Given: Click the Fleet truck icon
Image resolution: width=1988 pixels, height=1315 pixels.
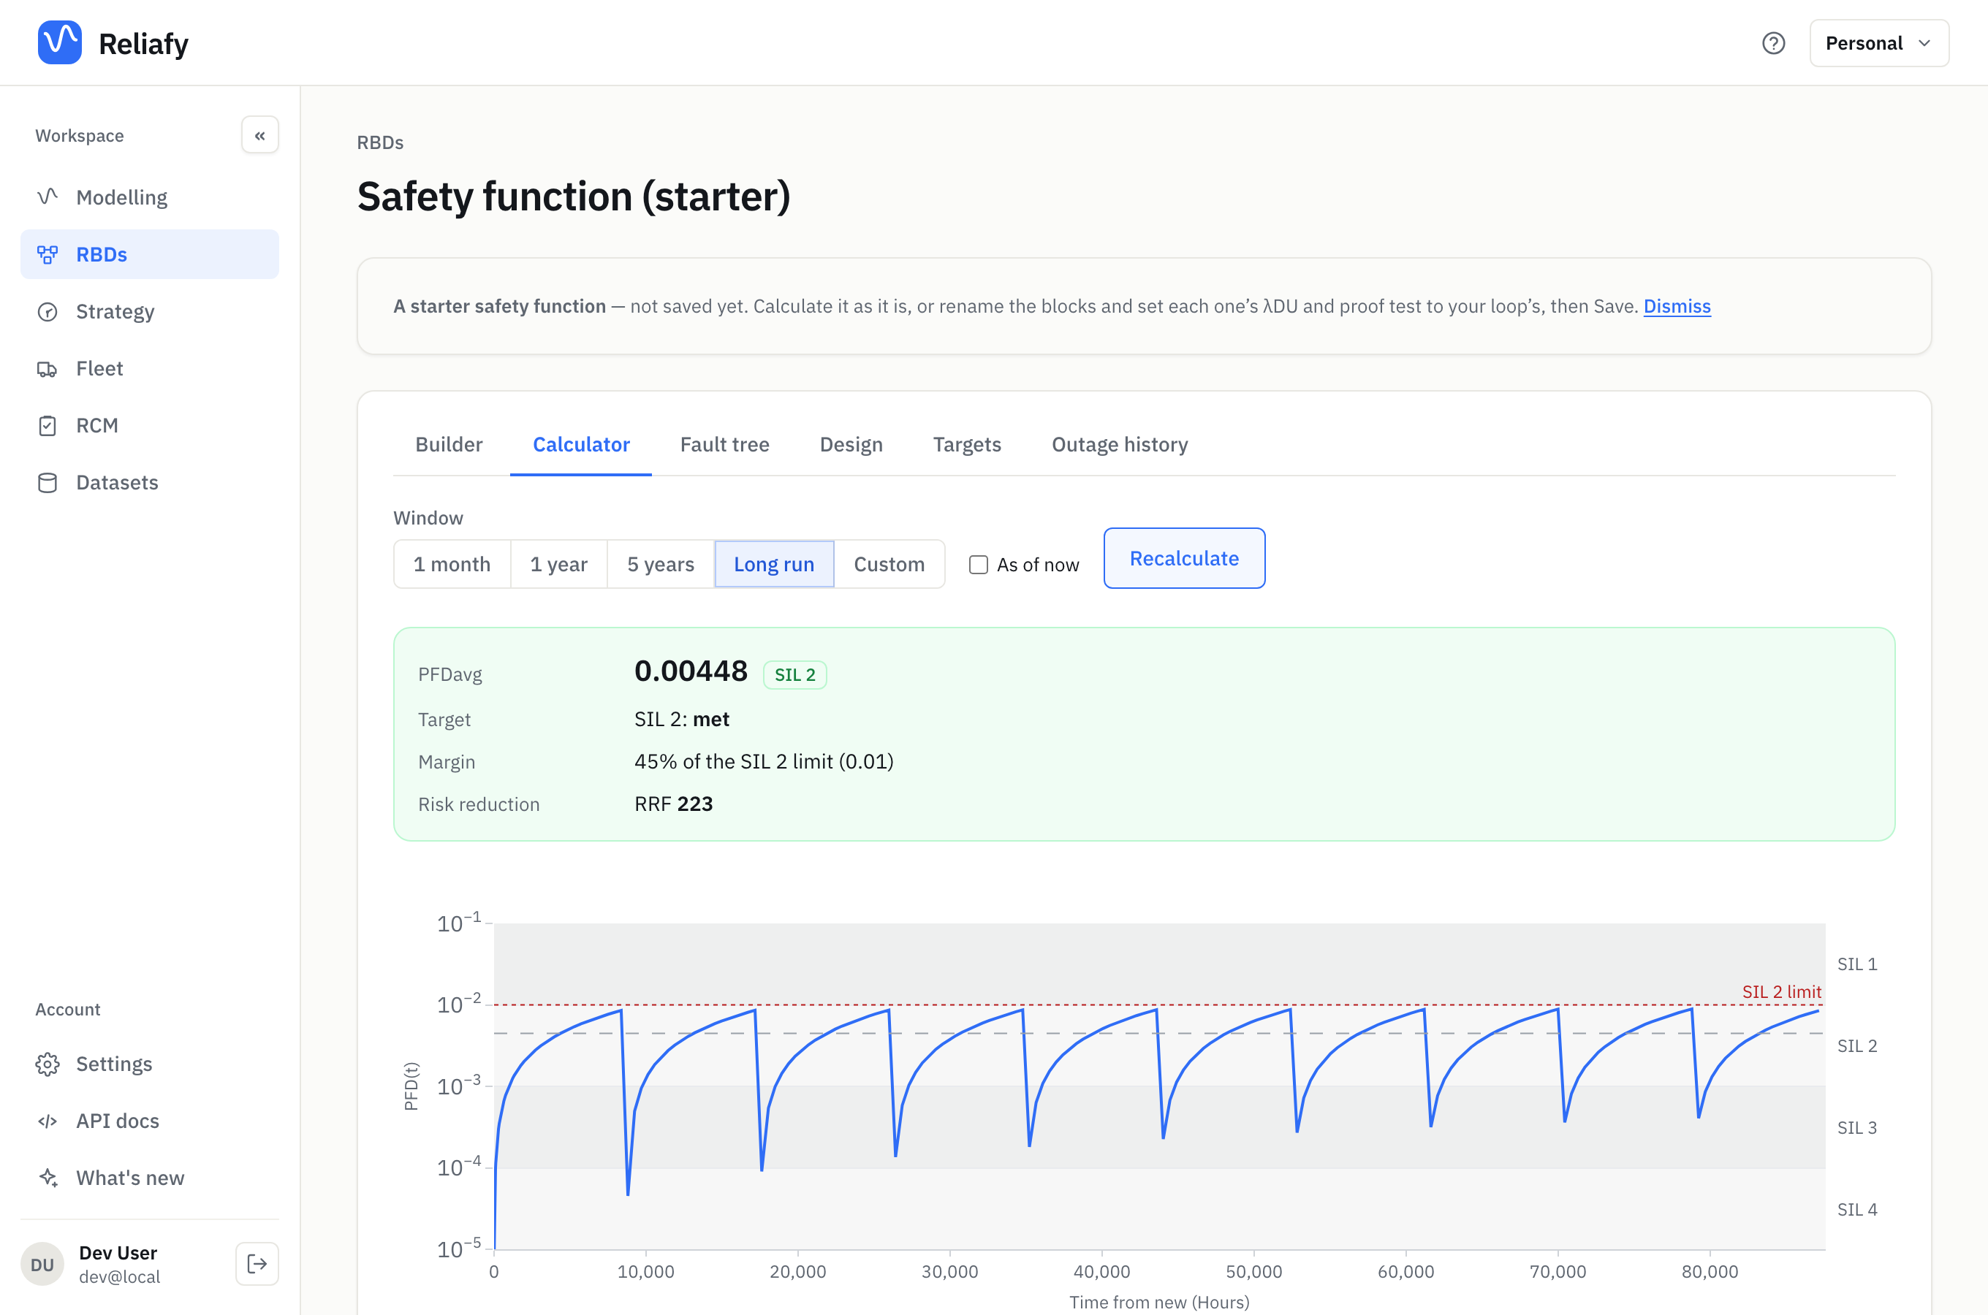Looking at the screenshot, I should click(48, 368).
